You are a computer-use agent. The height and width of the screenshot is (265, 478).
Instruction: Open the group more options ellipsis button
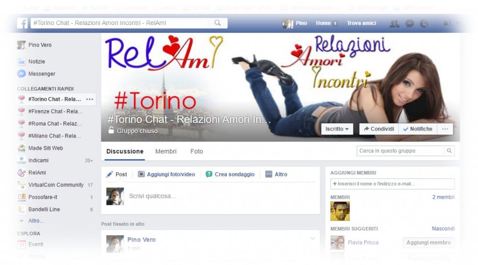[x=445, y=129]
